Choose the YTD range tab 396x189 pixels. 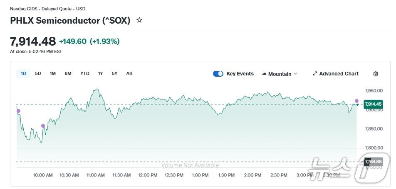pyautogui.click(x=85, y=73)
